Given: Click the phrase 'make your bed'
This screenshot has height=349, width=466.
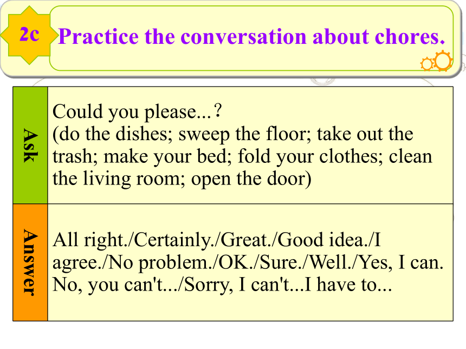Looking at the screenshot, I should pos(165,157).
